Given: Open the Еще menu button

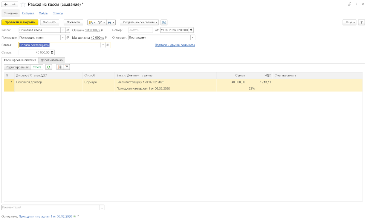Looking at the screenshot, I should tap(349, 23).
